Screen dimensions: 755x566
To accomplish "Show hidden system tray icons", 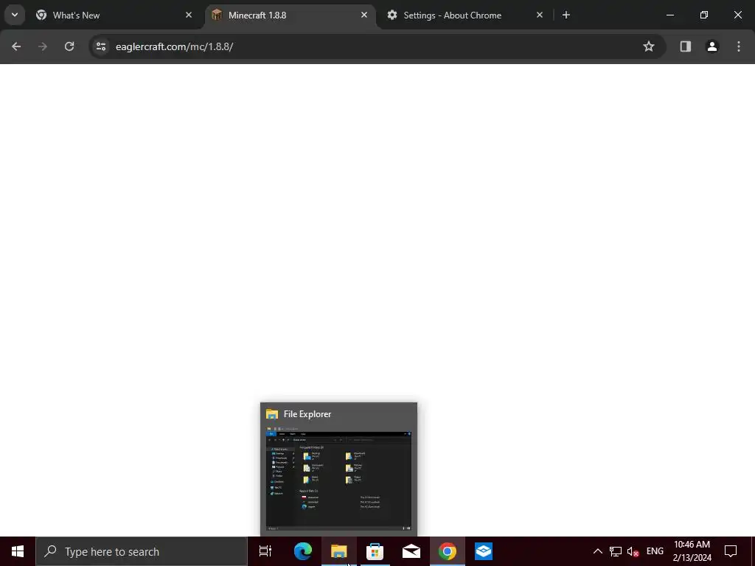I will click(597, 551).
